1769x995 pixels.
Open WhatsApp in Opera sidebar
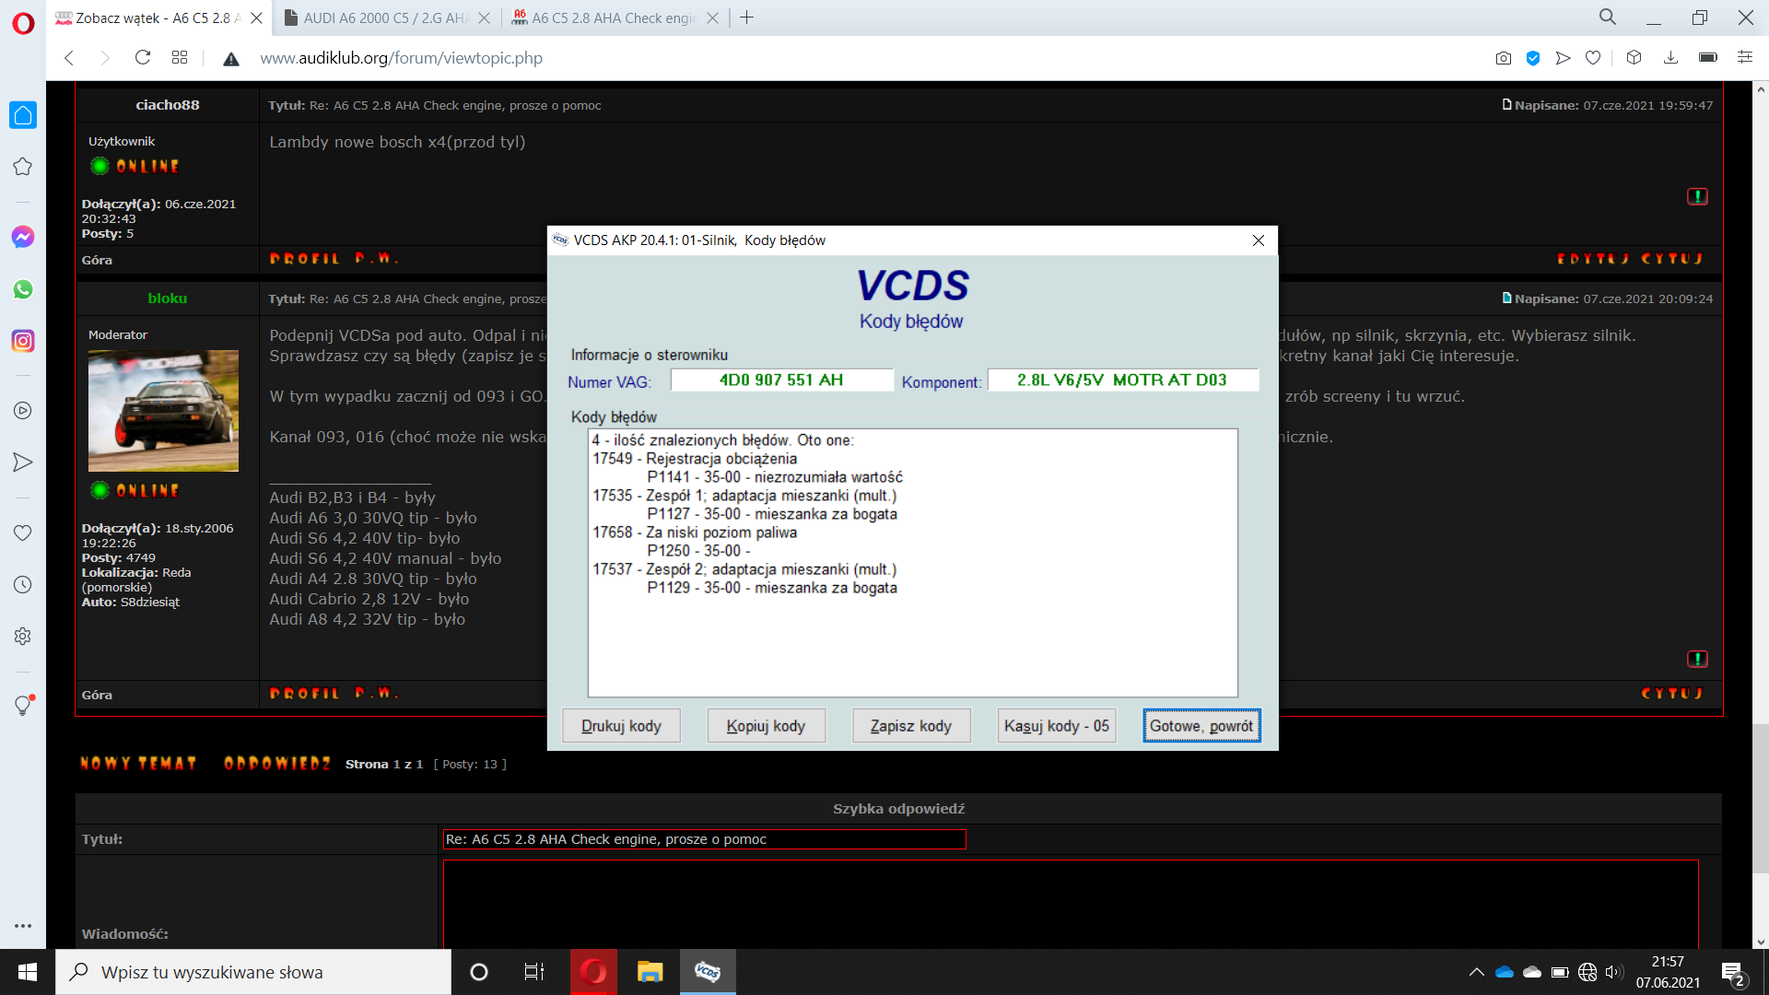[23, 289]
